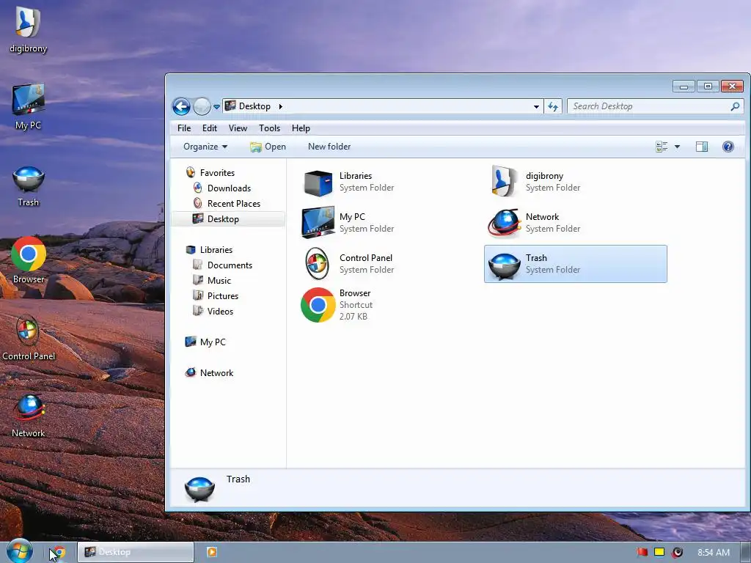
Task: Select the Browser desktop icon on wallpaper
Action: pos(29,260)
